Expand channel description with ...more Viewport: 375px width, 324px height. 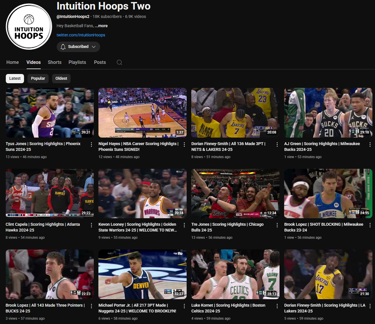[101, 26]
